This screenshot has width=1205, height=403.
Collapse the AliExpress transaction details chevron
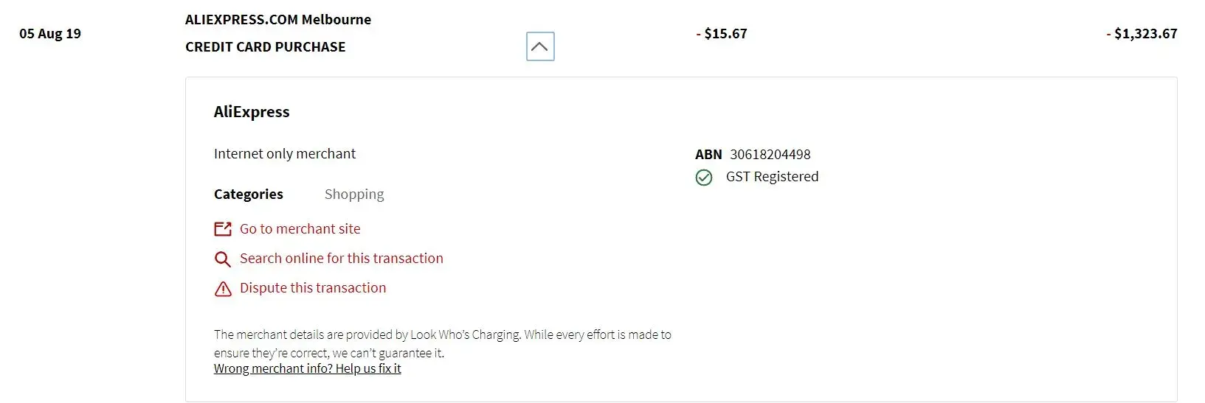pos(539,47)
